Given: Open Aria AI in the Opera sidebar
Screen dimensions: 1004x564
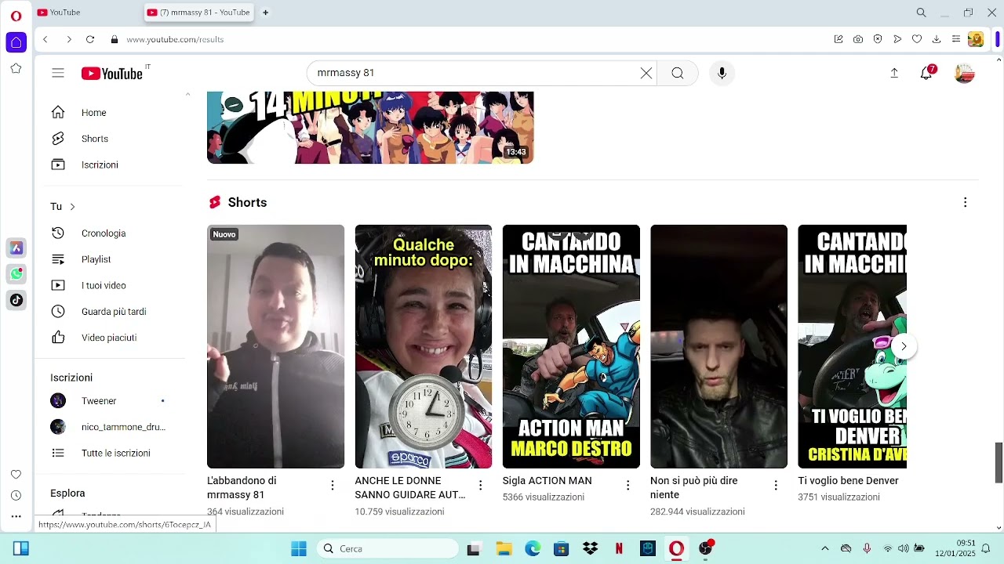Looking at the screenshot, I should [x=16, y=248].
